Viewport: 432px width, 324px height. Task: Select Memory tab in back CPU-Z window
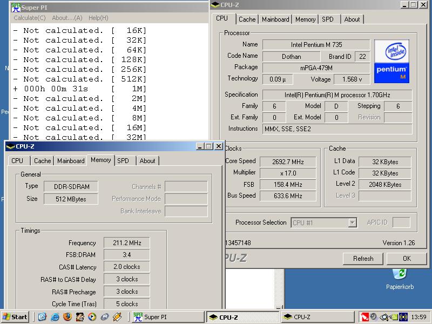[305, 19]
